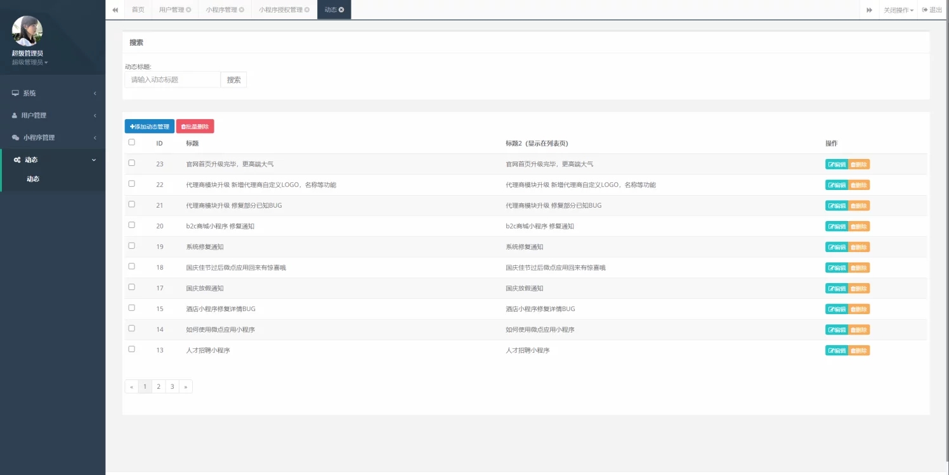Click the 添加动态管理 button

150,127
